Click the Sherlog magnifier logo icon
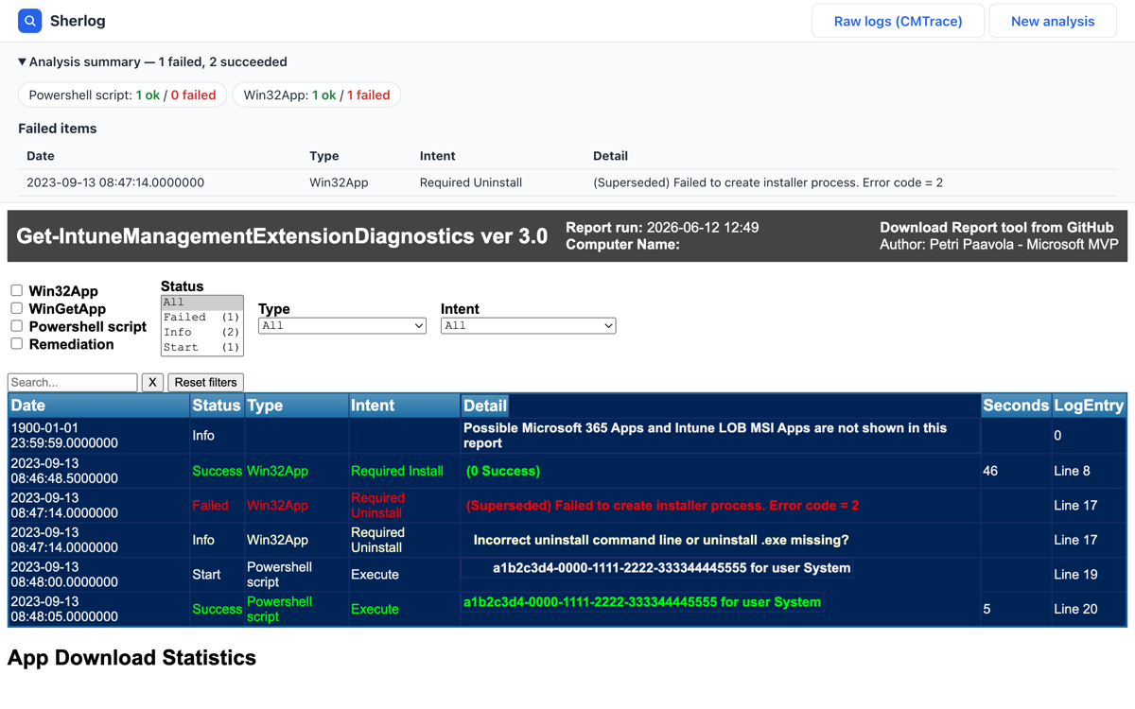The image size is (1135, 709). pos(30,20)
